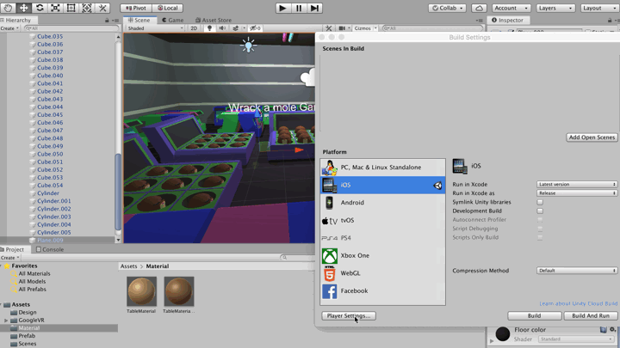Toggle Local handle rotation
This screenshot has width=620, height=348.
(x=168, y=8)
